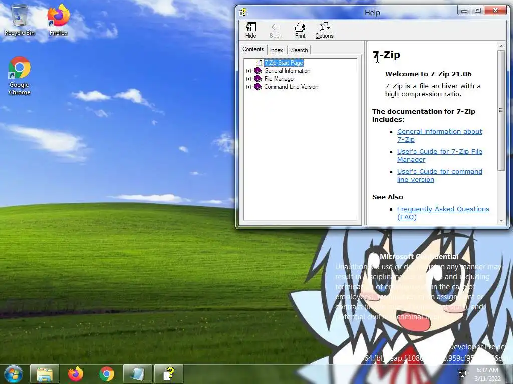This screenshot has width=513, height=384.
Task: Open File Explorer from the taskbar
Action: pyautogui.click(x=45, y=374)
